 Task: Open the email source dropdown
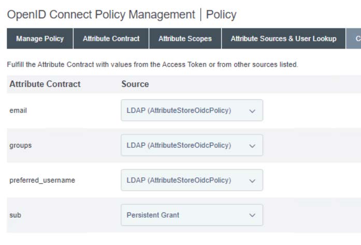click(x=192, y=110)
